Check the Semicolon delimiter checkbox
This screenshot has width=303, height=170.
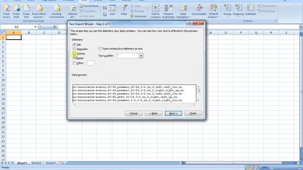pos(74,49)
